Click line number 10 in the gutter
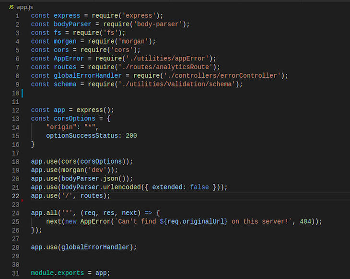The width and height of the screenshot is (350, 279). pos(15,93)
